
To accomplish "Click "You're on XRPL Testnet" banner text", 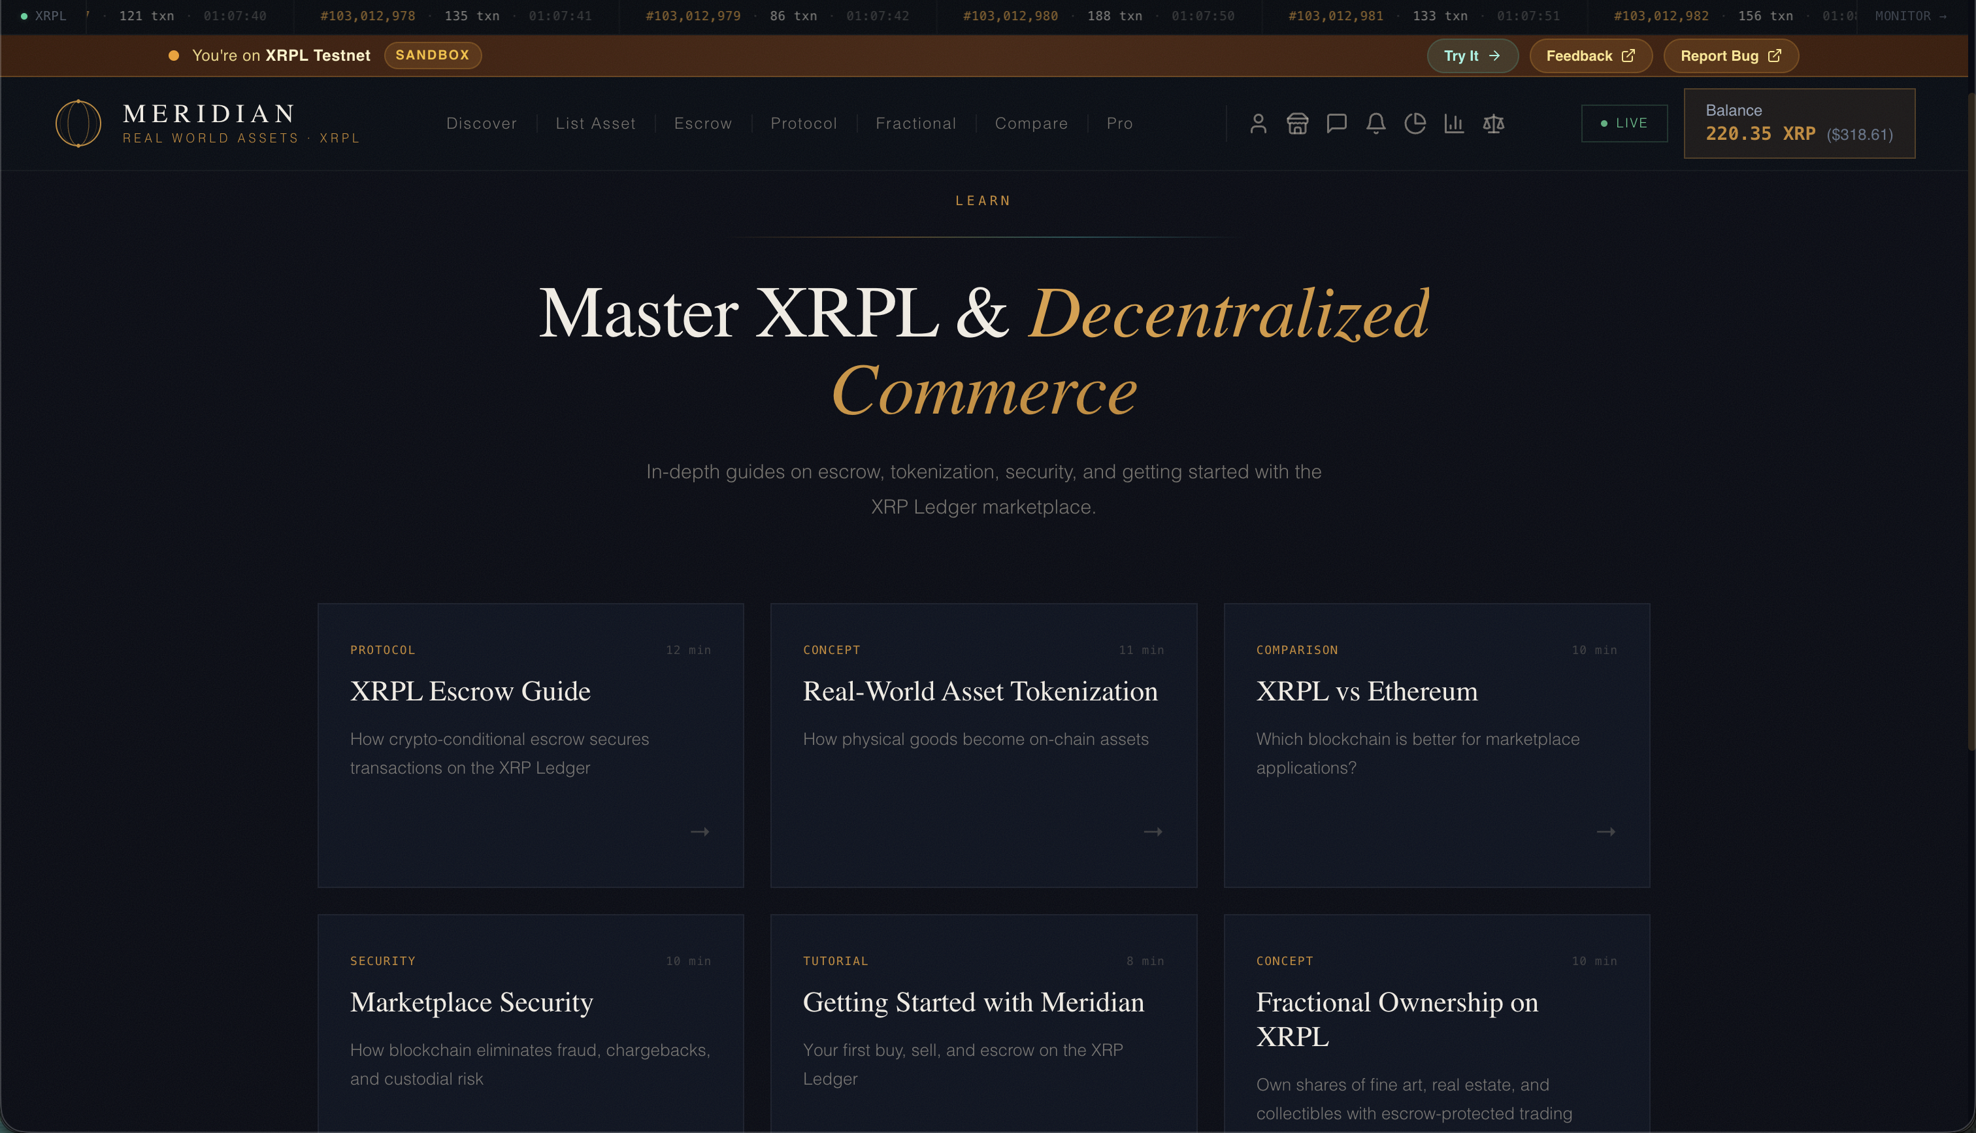I will click(x=281, y=56).
